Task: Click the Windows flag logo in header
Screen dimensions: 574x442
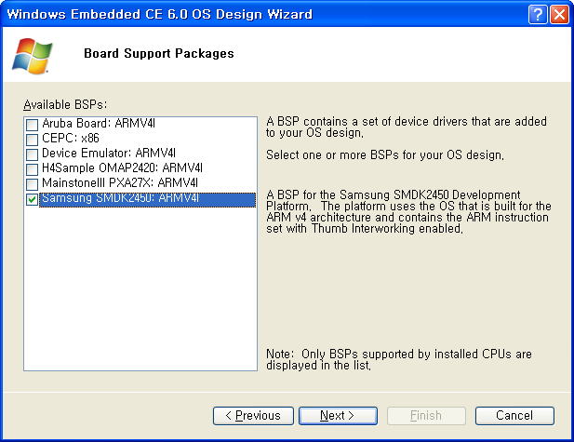Action: coord(33,56)
